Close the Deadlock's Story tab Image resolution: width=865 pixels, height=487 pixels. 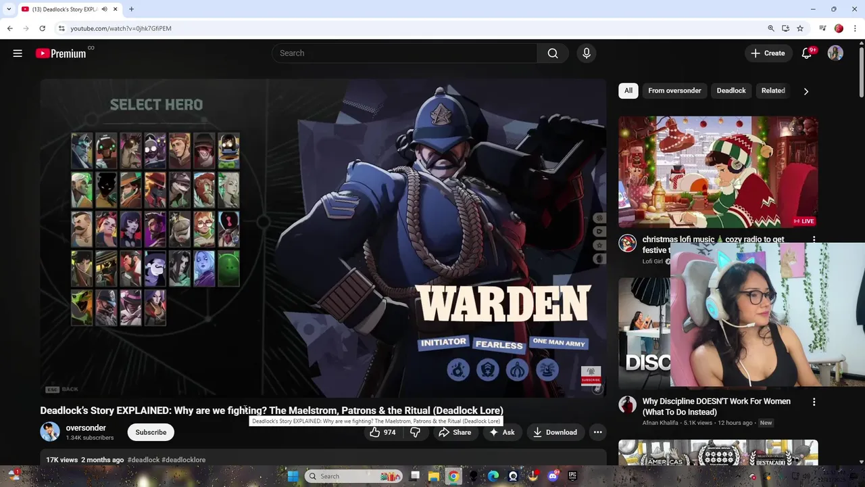point(116,9)
